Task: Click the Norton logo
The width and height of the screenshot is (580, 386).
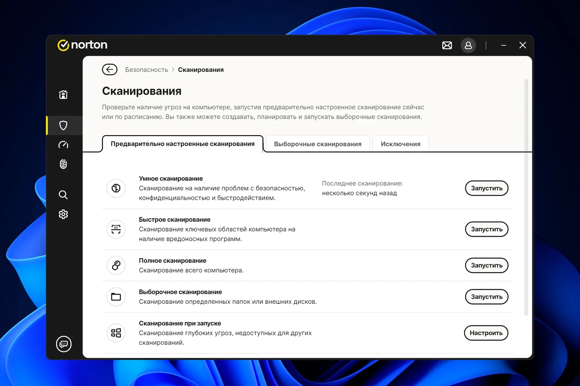Action: 82,45
